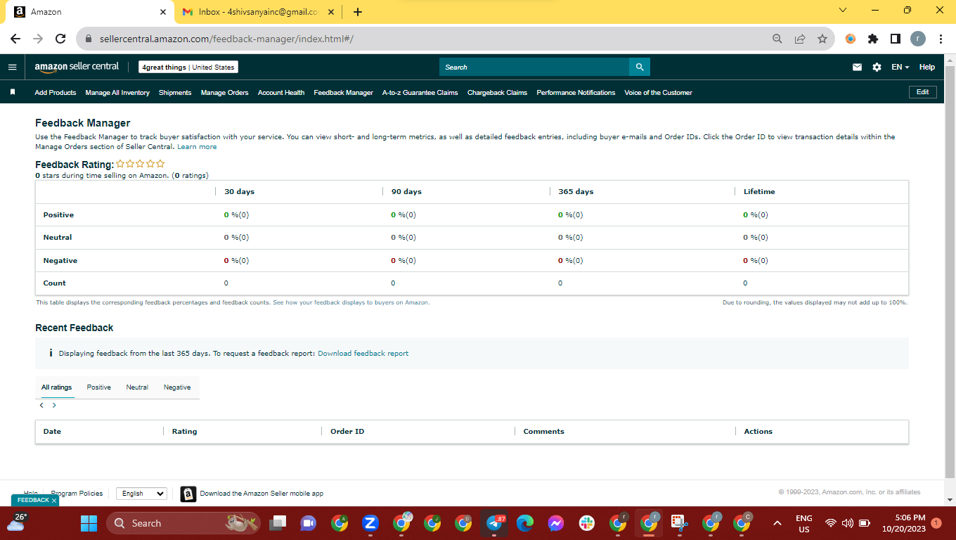The height and width of the screenshot is (540, 956).
Task: Open the 4great things United States store selector
Action: (x=188, y=67)
